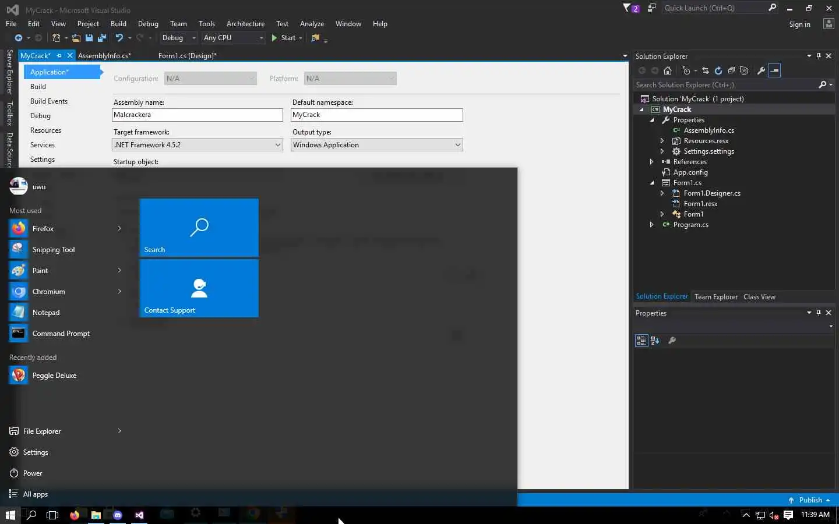
Task: Undo the last action via toolbar
Action: point(119,38)
